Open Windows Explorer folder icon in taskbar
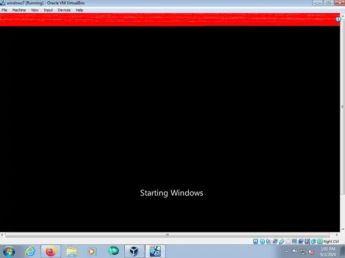The image size is (345, 258). click(72, 252)
